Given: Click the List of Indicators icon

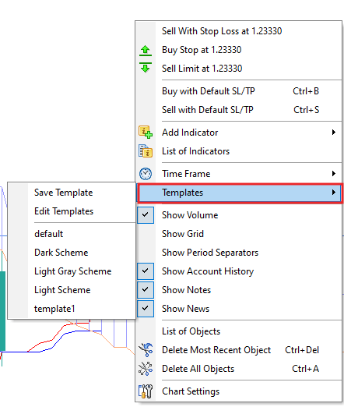Looking at the screenshot, I should tap(146, 151).
